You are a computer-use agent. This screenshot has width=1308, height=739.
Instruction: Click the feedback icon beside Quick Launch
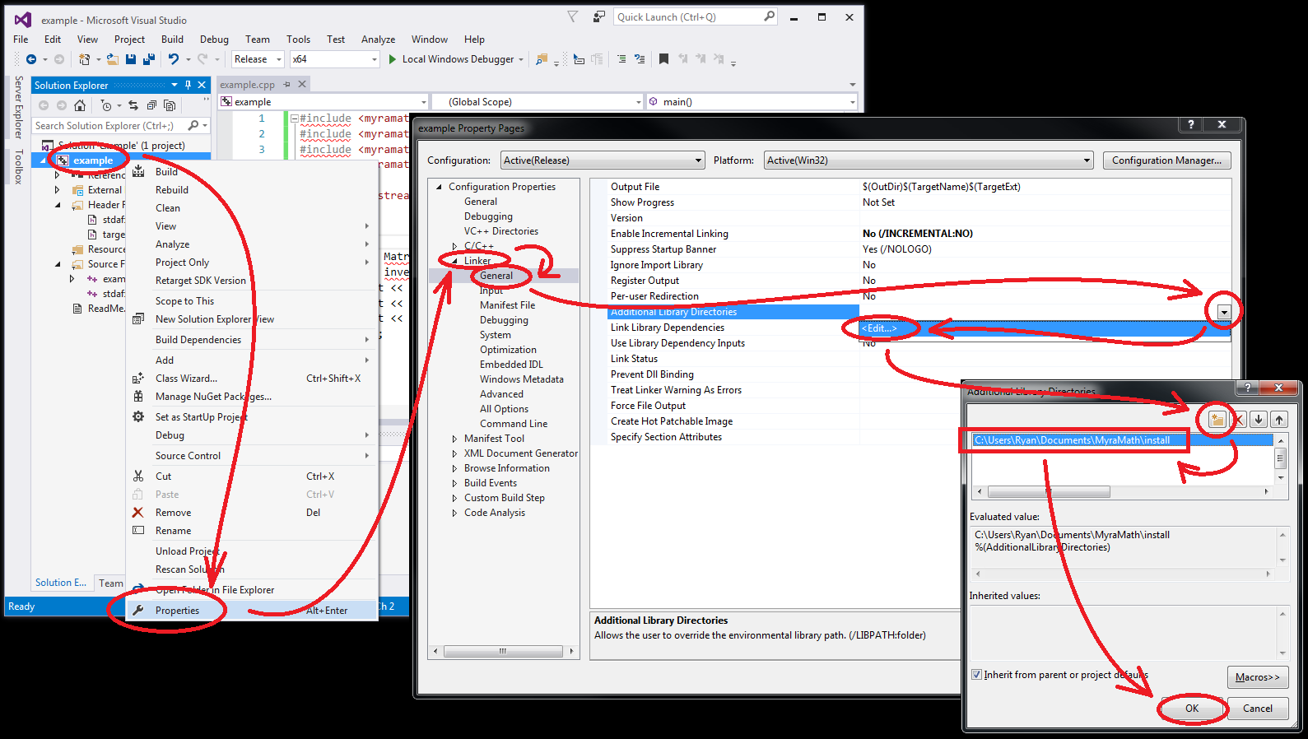point(599,16)
